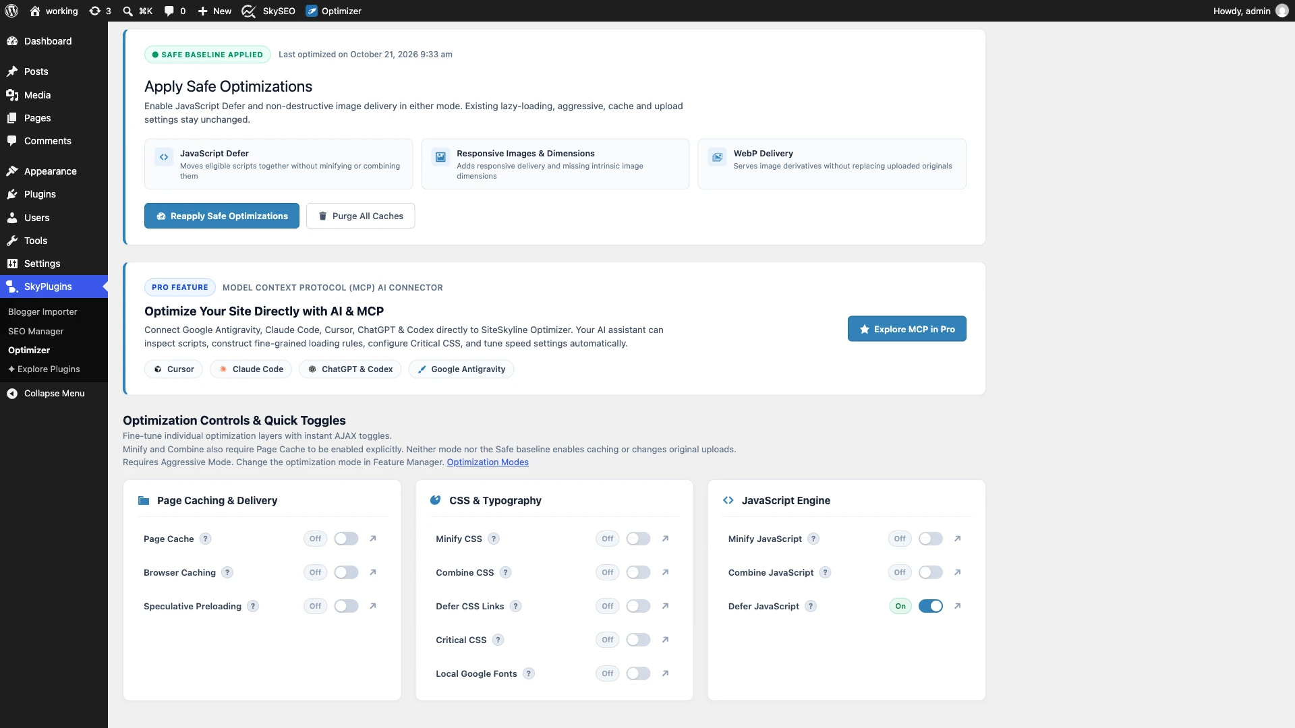The width and height of the screenshot is (1295, 728).
Task: Open Page Cache settings arrow icon
Action: [373, 539]
